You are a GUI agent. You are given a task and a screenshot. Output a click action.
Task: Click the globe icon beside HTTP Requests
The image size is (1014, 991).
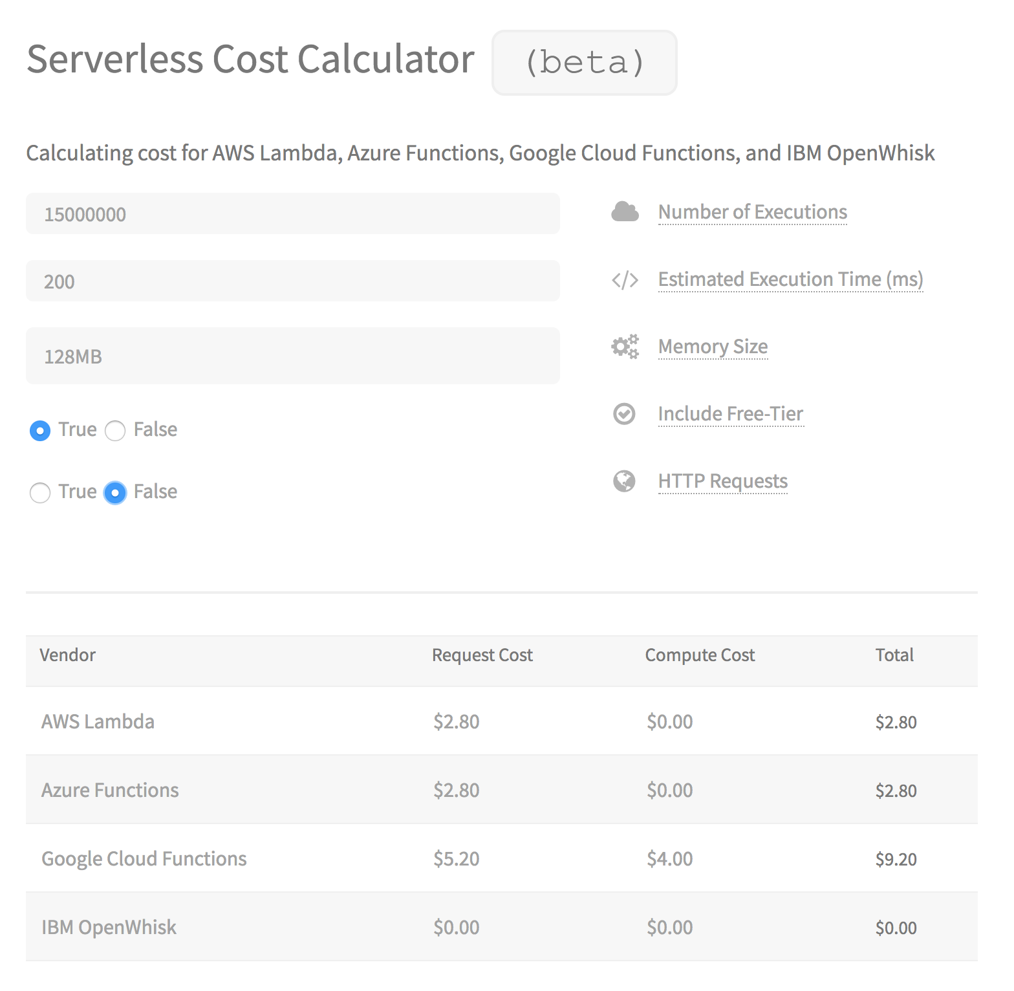click(624, 481)
